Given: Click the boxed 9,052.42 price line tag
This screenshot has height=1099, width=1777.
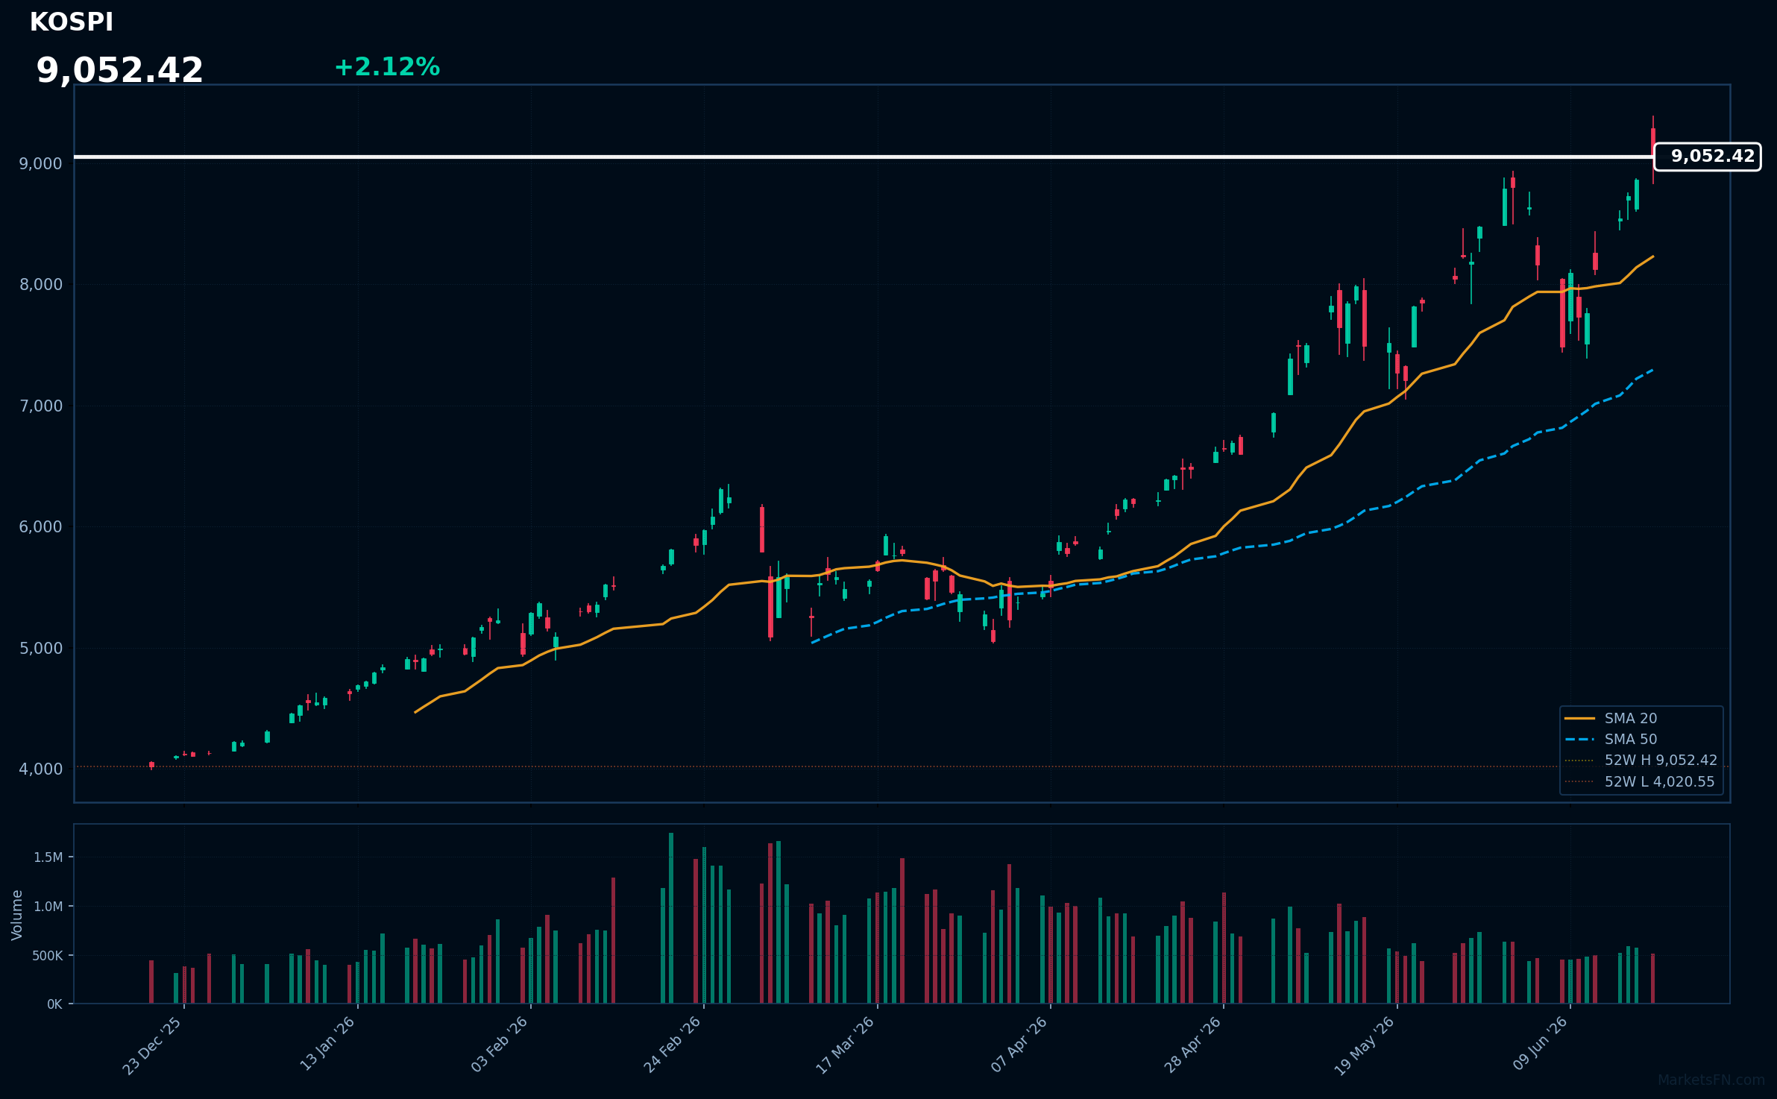Looking at the screenshot, I should pos(1708,157).
